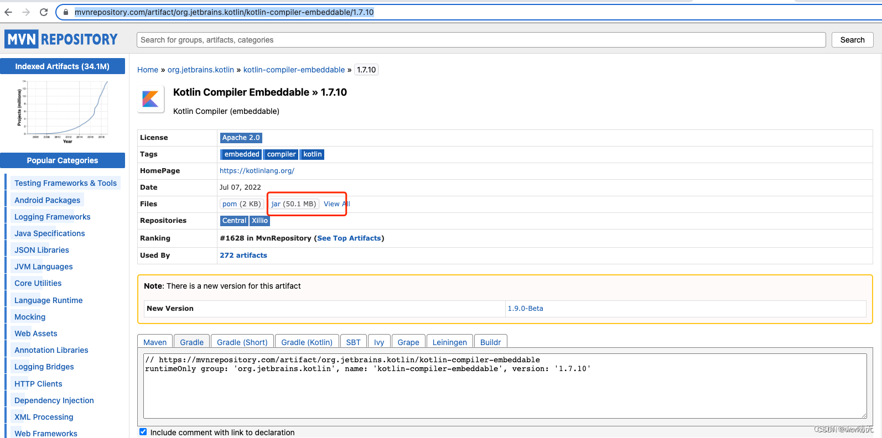Switch to the SBT tab
The height and width of the screenshot is (438, 882).
coord(353,342)
